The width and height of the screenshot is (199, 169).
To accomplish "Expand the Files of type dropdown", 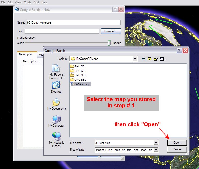I will click(x=156, y=150).
